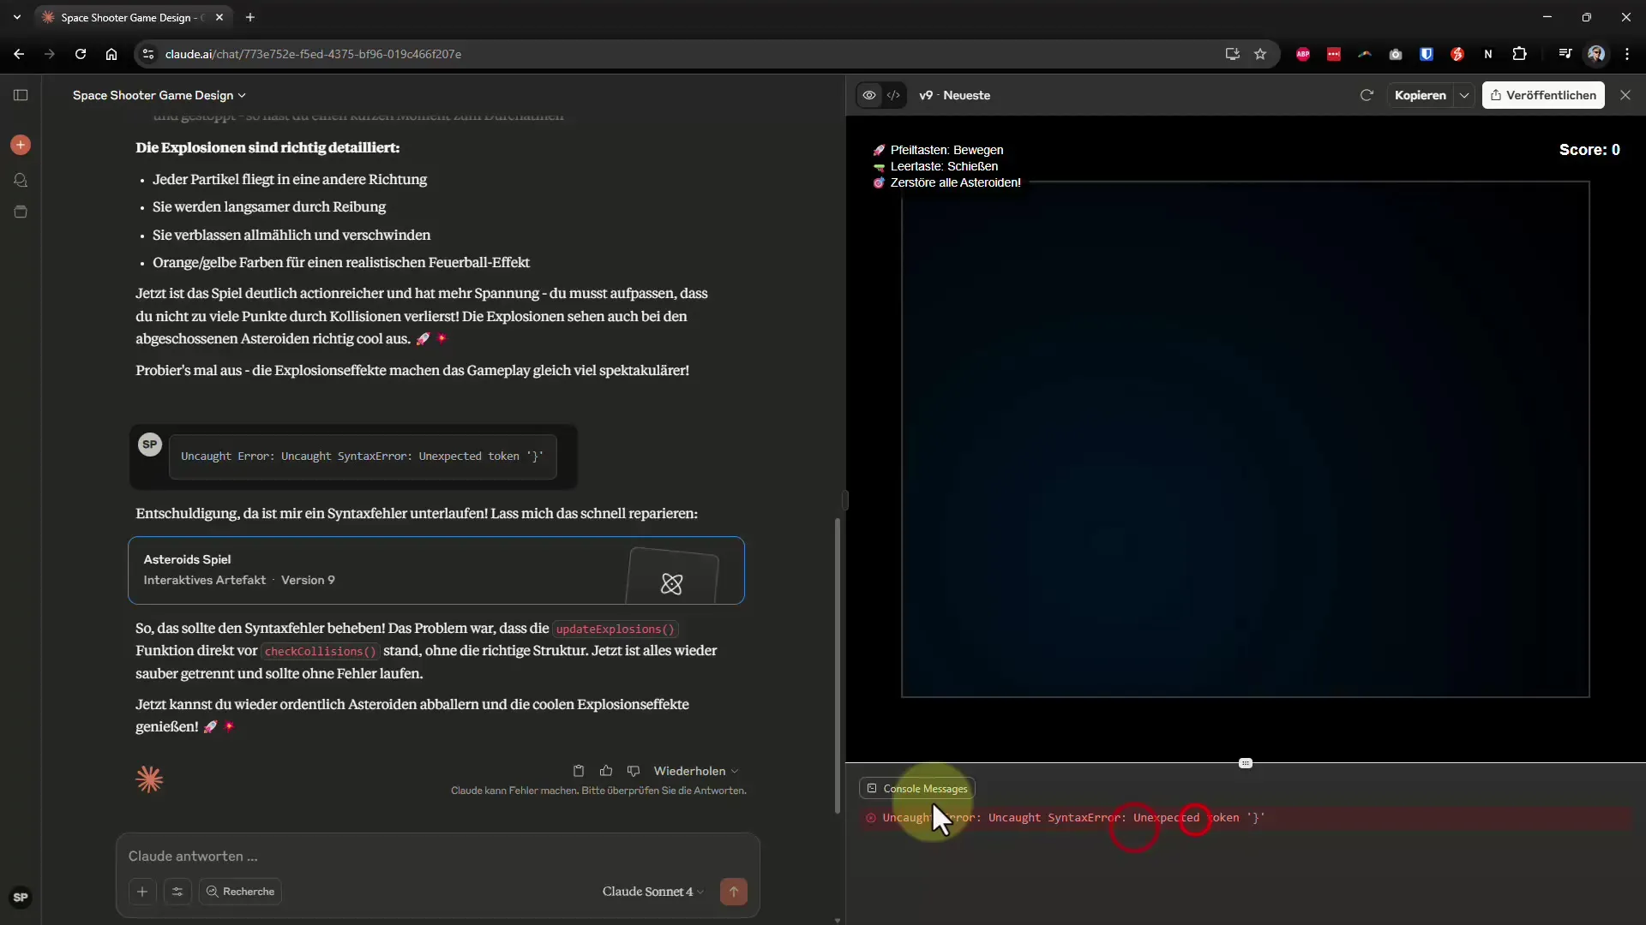
Task: Toggle the Console Messages panel
Action: click(916, 788)
